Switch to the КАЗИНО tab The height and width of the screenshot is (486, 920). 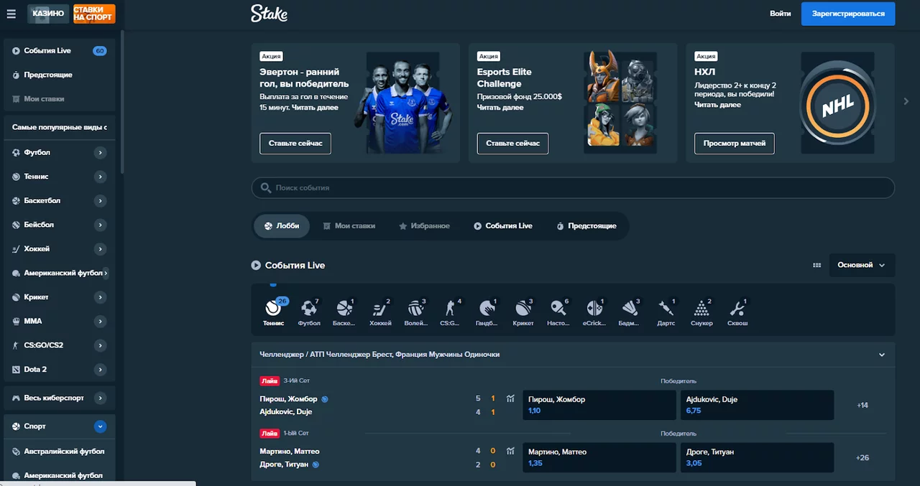48,14
